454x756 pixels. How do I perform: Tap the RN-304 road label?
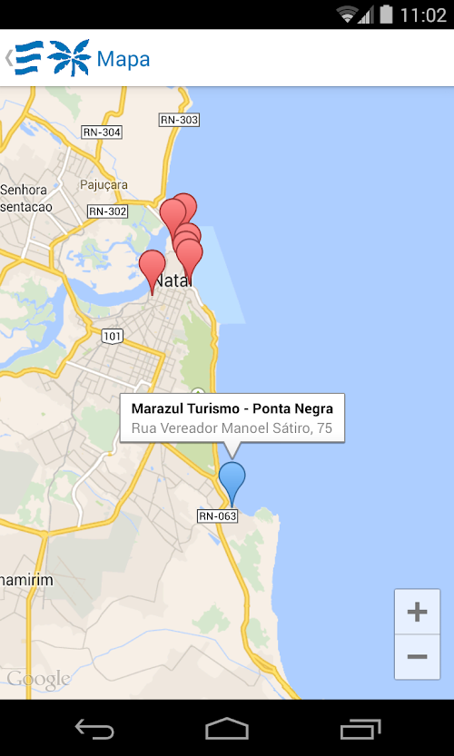pos(102,133)
